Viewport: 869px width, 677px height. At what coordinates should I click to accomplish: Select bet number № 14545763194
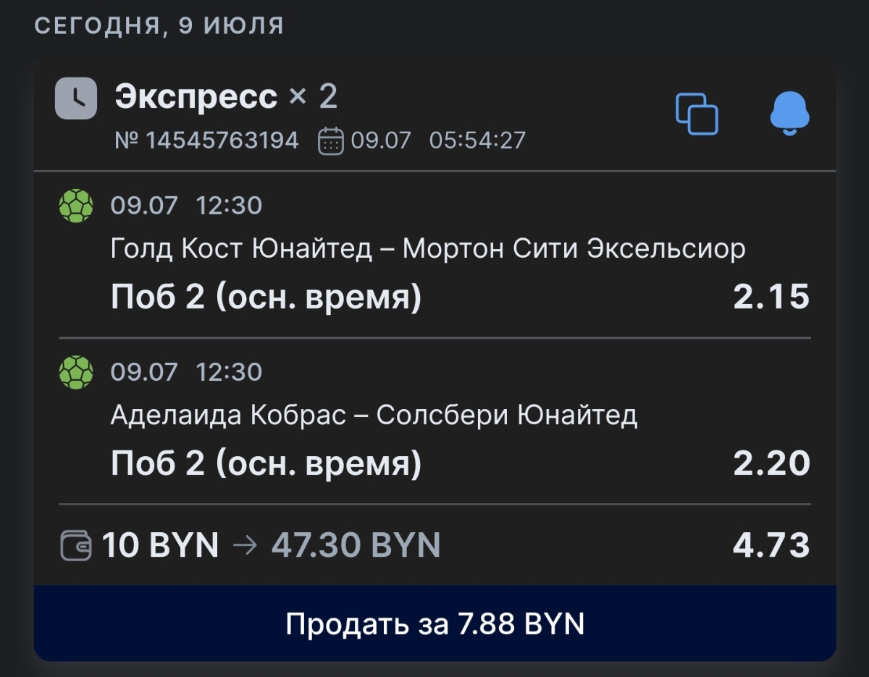point(207,140)
